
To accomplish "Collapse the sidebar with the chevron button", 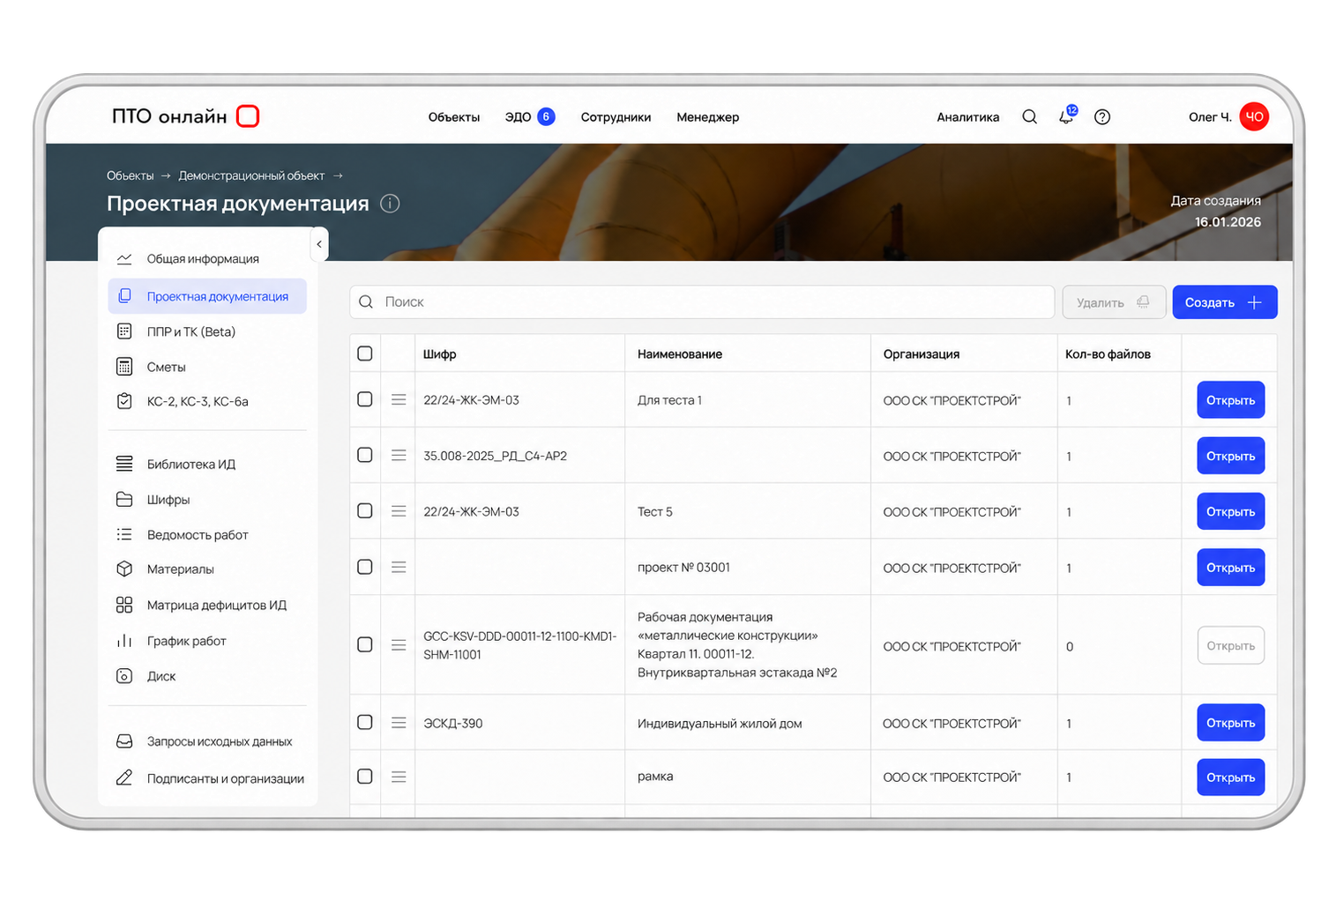I will (319, 244).
